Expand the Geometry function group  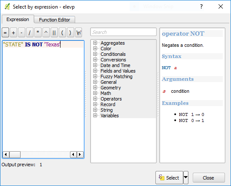click(95, 88)
